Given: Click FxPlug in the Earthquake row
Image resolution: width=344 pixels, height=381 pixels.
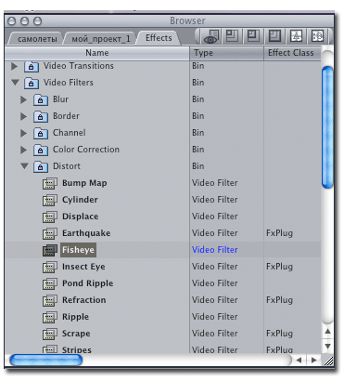Looking at the screenshot, I should click(x=279, y=233).
